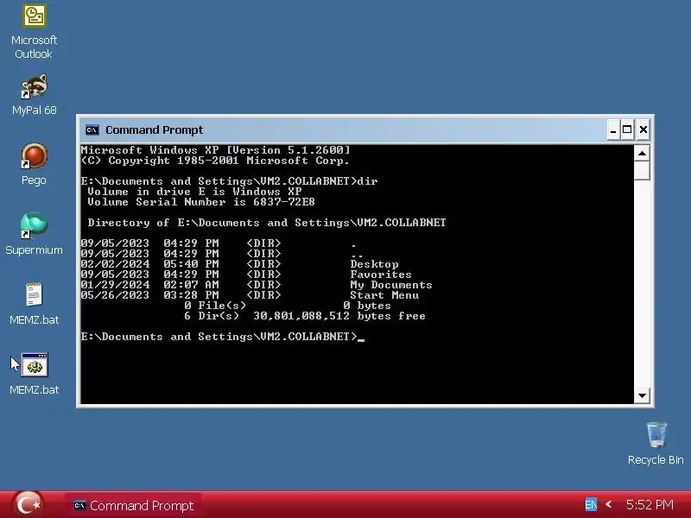
Task: Click the current command prompt input line
Action: click(223, 337)
